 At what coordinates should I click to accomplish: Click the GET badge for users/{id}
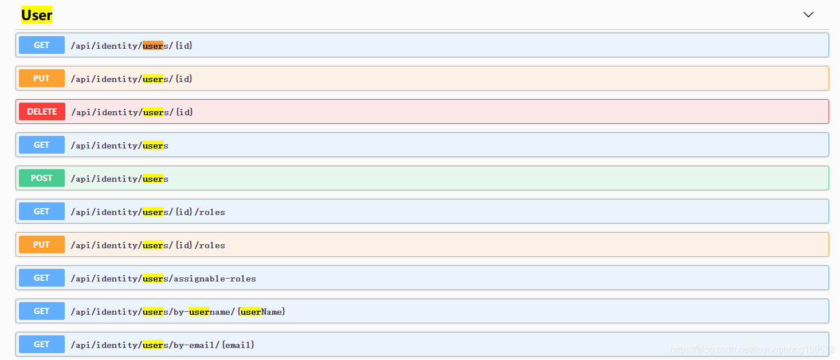click(42, 45)
